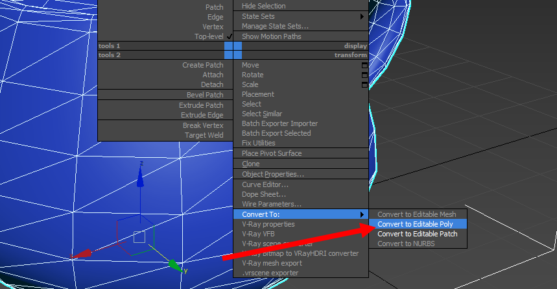Expand the State Sets submenu
The image size is (557, 289).
point(300,16)
